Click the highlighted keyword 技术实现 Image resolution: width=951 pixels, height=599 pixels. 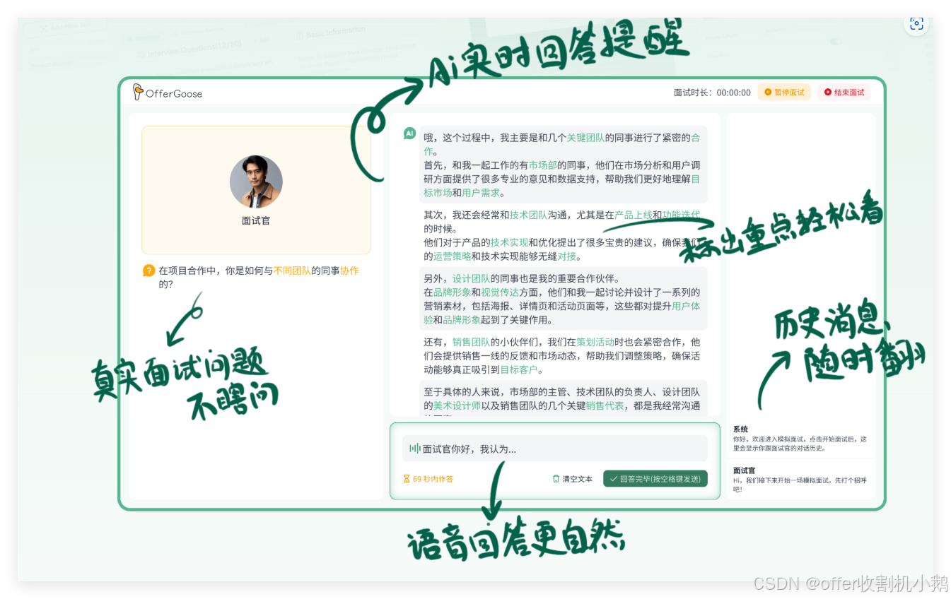click(509, 242)
